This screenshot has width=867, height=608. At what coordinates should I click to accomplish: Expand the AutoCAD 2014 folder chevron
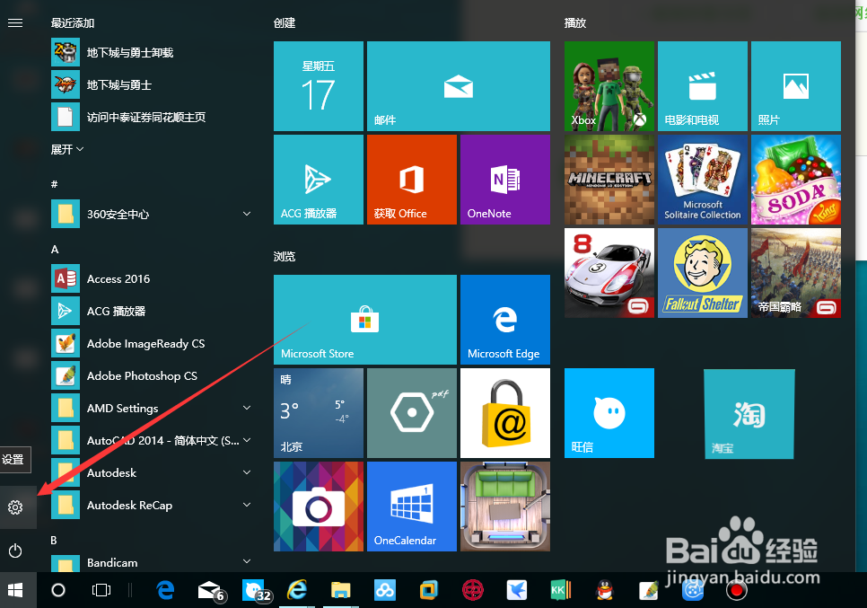pos(247,440)
